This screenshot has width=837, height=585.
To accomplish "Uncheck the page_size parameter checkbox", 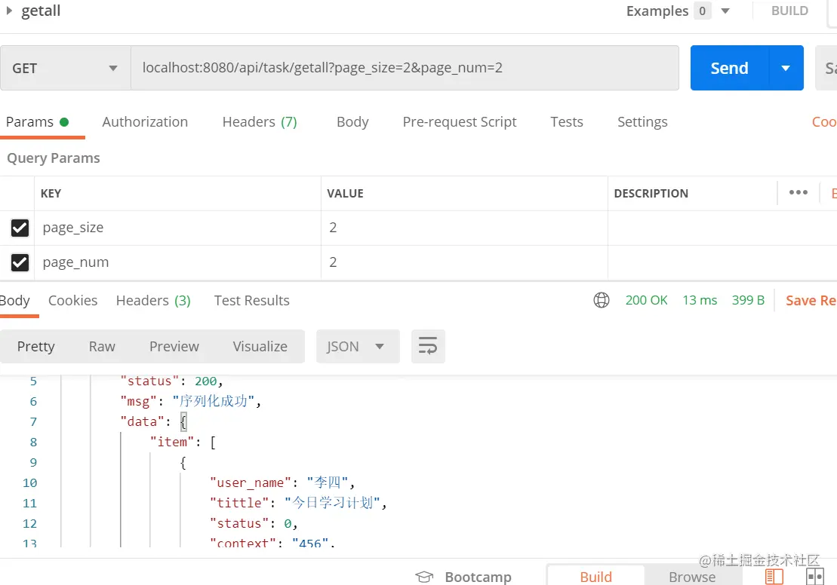I will (x=20, y=228).
